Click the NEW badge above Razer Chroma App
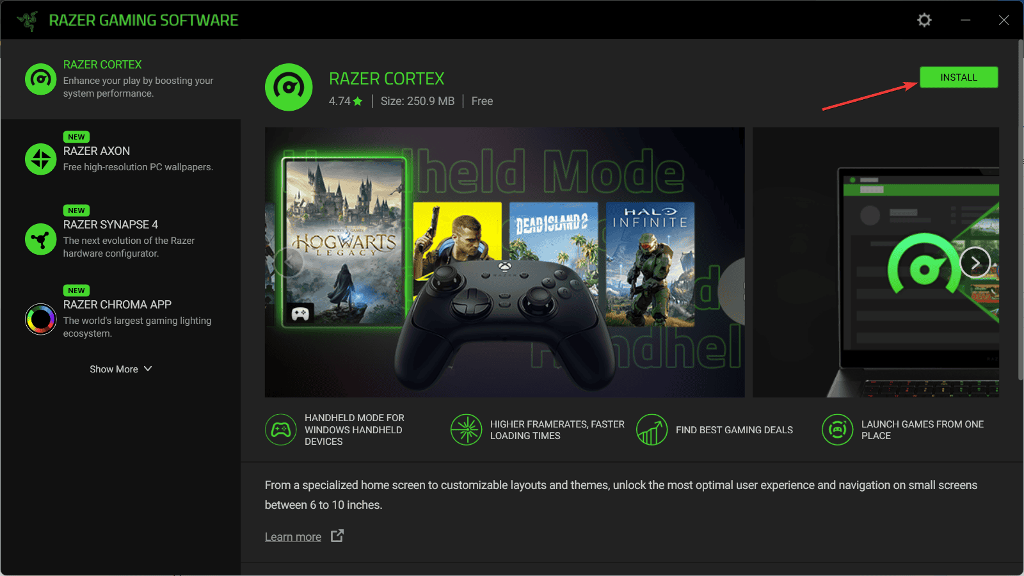 76,291
